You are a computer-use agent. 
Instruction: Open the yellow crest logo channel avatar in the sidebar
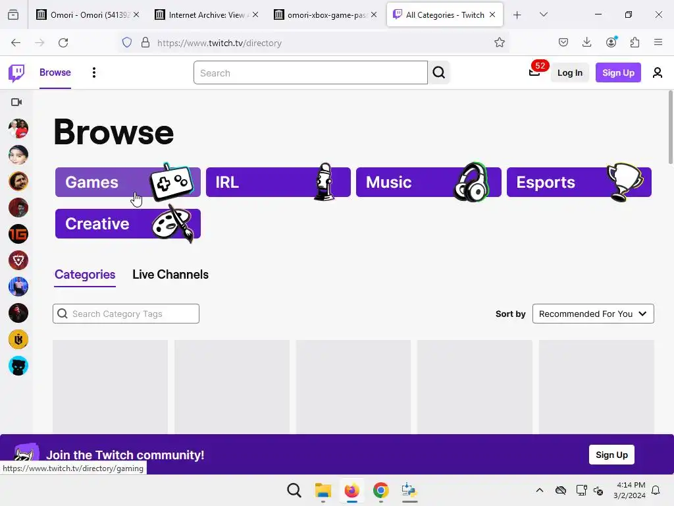(x=18, y=339)
